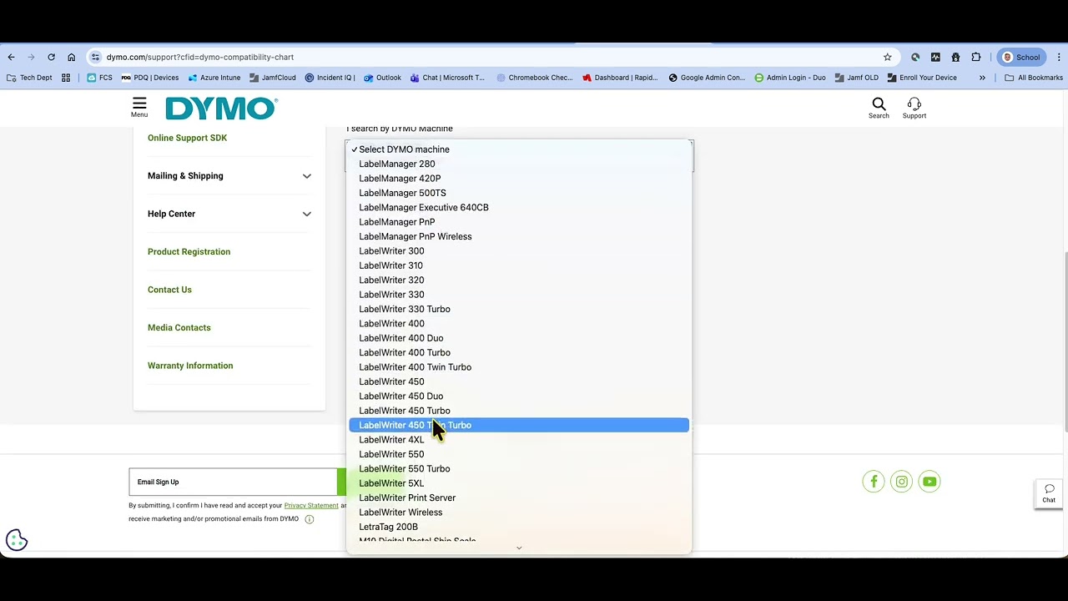Screen dimensions: 1068x601
Task: Click the DYMO logo
Action: coord(221,109)
